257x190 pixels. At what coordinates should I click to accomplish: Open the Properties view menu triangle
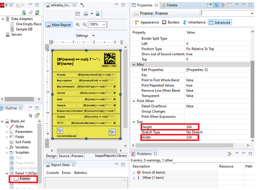(x=237, y=4)
